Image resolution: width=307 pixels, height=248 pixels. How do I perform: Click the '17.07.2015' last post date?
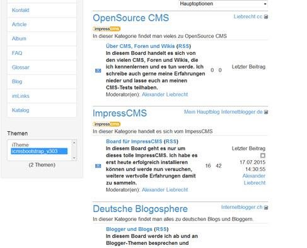coord(252,162)
